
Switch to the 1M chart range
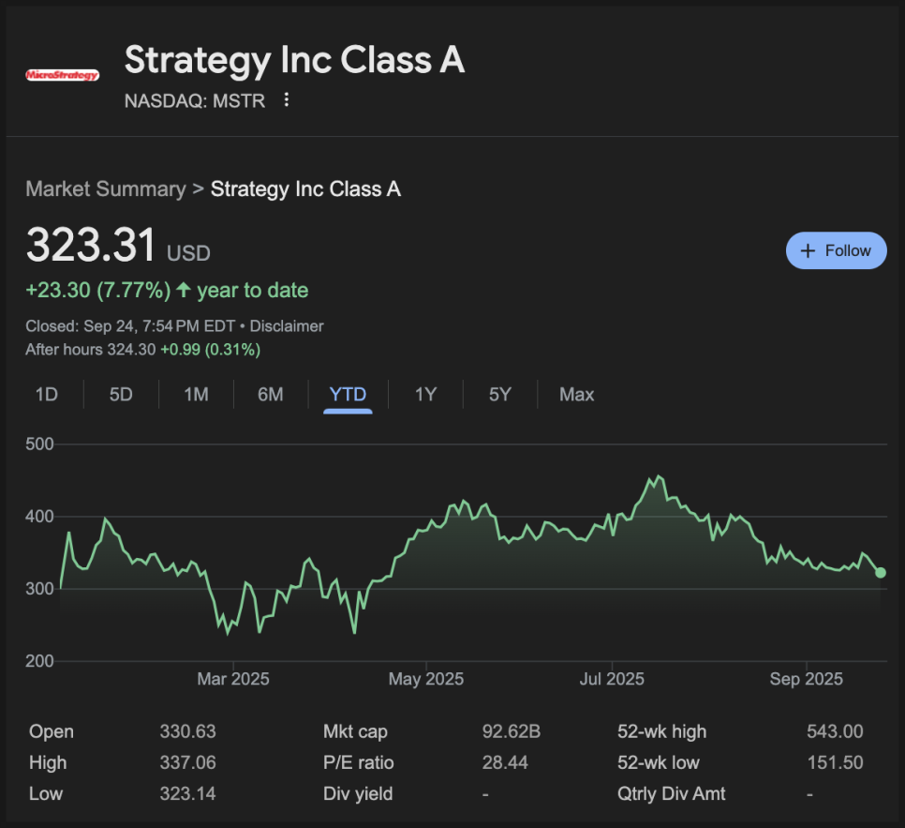point(196,394)
